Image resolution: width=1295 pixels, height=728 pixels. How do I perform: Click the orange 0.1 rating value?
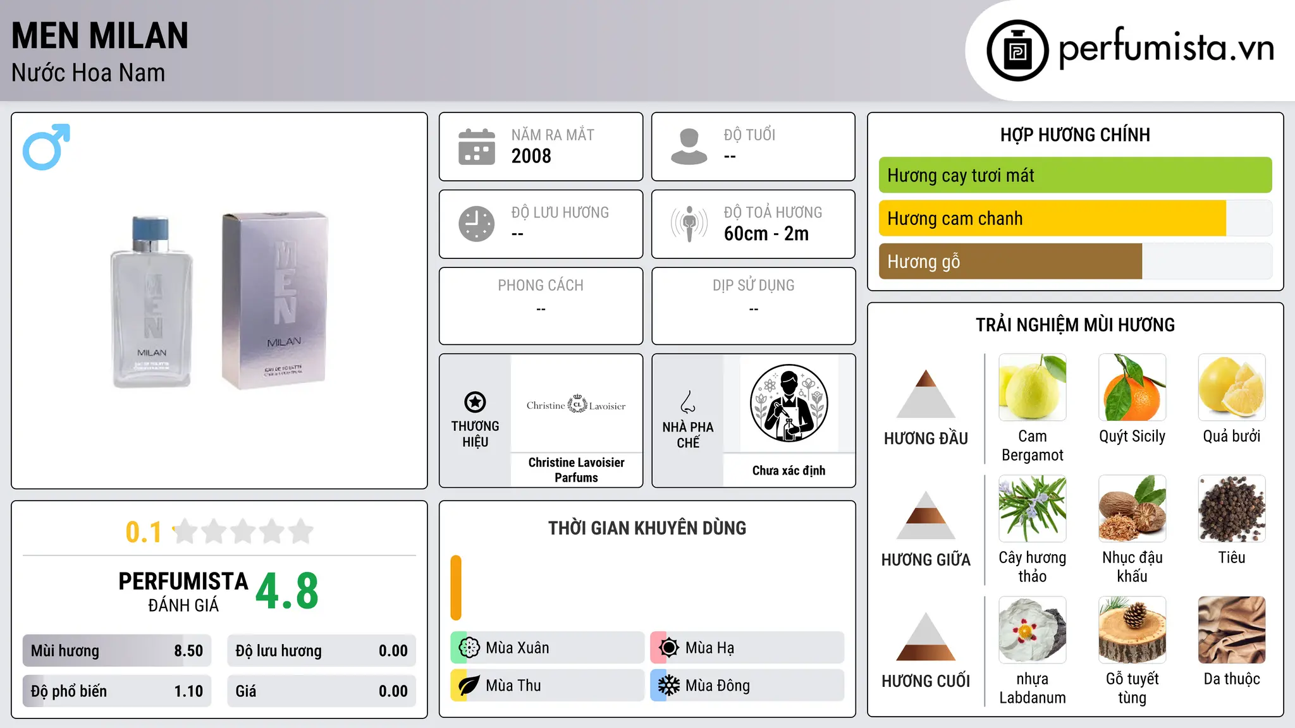[x=144, y=532]
